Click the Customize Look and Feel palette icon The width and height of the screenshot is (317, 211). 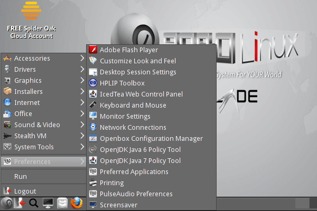point(93,61)
